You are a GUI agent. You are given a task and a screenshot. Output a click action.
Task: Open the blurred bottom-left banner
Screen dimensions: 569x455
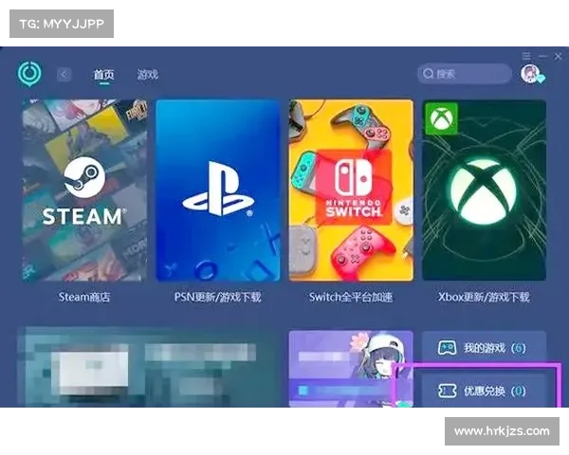pos(149,367)
